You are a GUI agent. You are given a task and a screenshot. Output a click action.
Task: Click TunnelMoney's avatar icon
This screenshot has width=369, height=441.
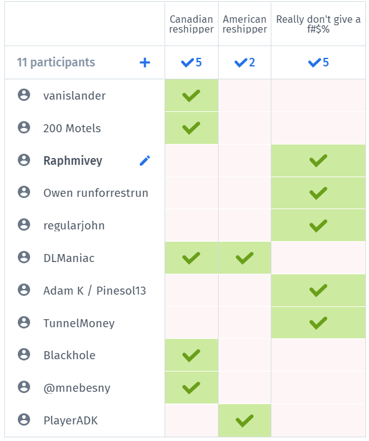click(x=24, y=323)
